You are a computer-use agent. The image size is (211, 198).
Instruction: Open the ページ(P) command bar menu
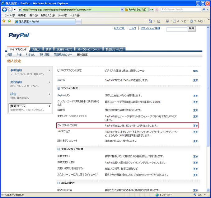click(x=181, y=21)
